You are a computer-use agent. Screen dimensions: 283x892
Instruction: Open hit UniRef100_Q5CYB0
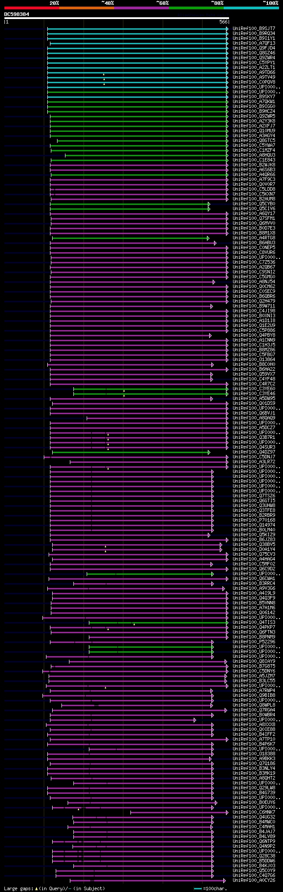254,204
